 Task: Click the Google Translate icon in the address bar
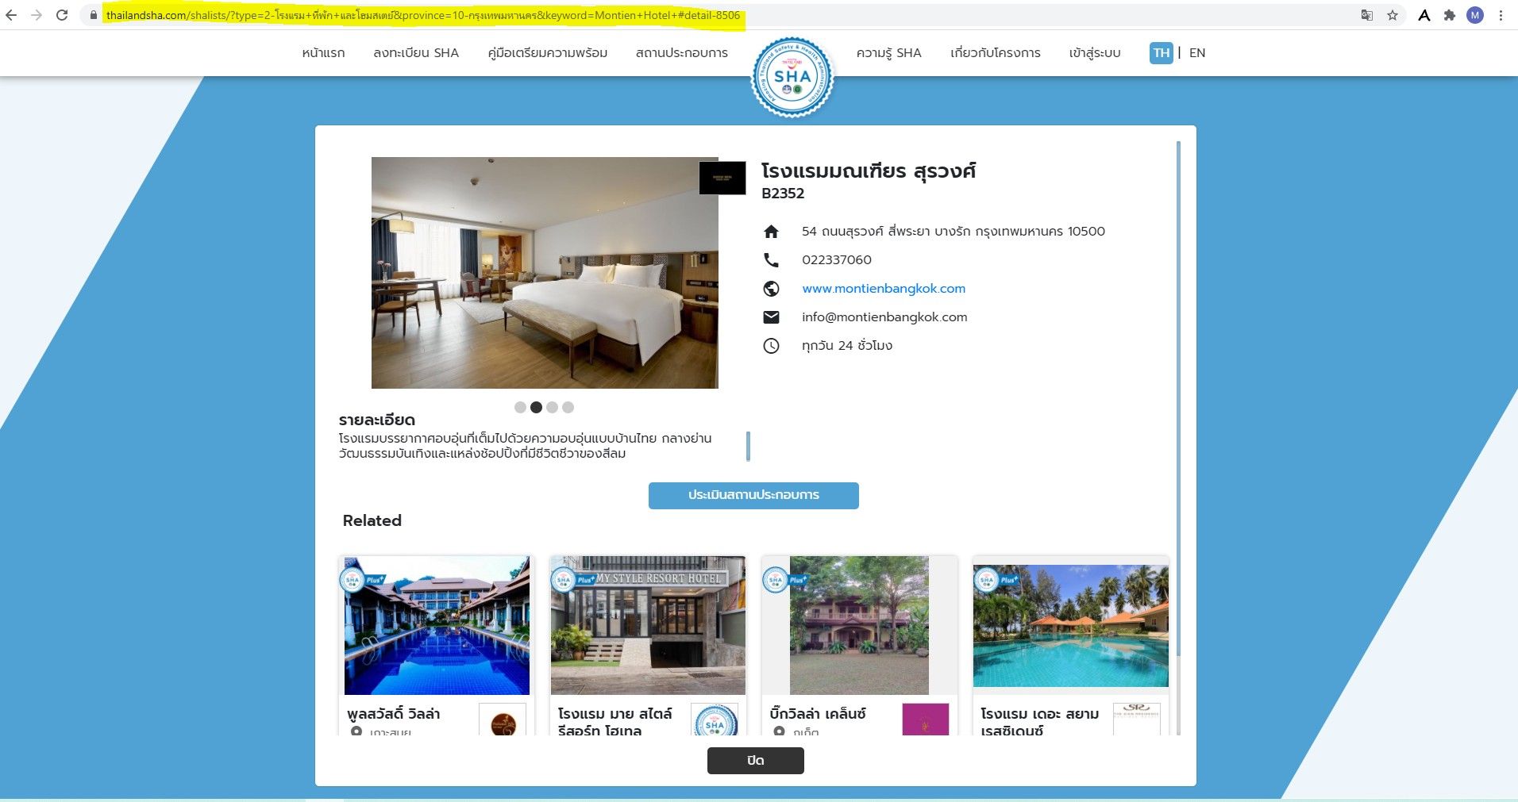click(1367, 15)
